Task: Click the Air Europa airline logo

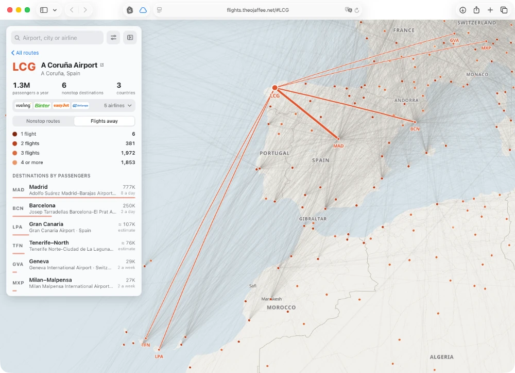Action: click(80, 105)
